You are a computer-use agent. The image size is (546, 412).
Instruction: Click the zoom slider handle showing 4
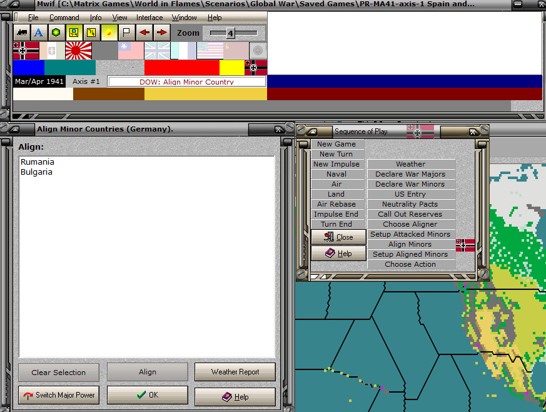coord(230,33)
